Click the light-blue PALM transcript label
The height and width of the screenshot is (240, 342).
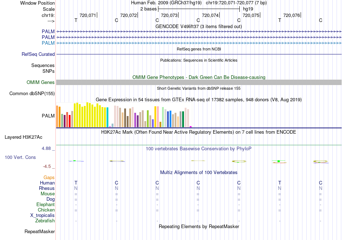(x=48, y=43)
